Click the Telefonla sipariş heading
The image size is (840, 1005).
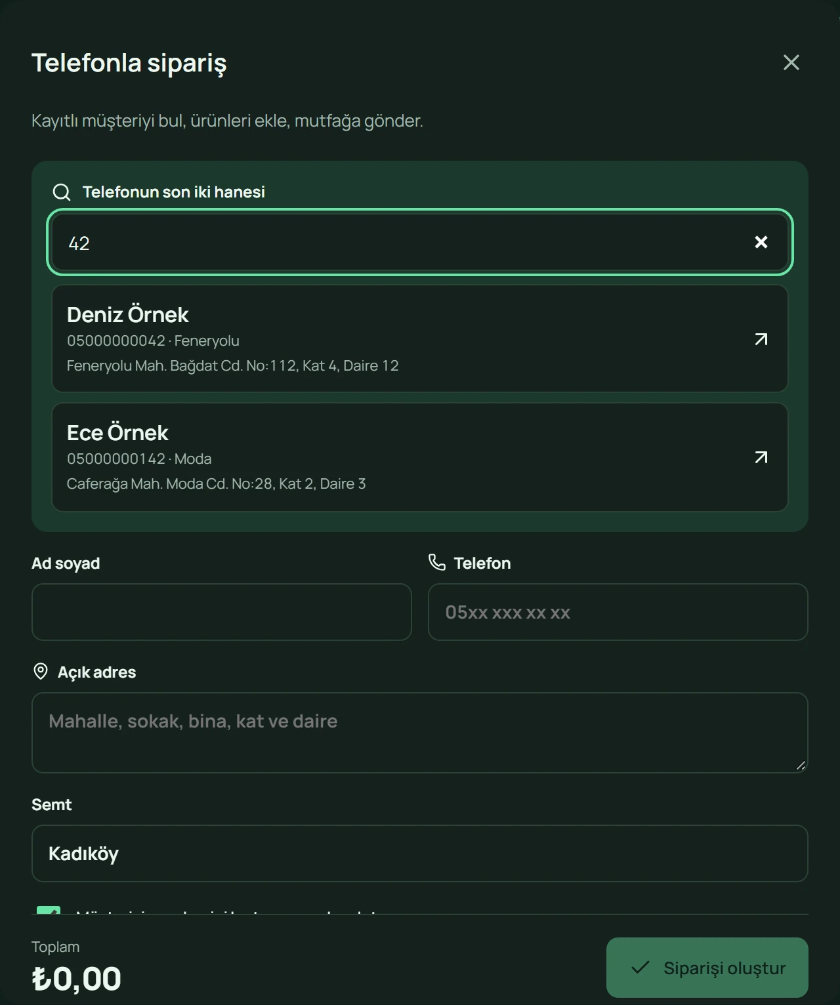(129, 63)
